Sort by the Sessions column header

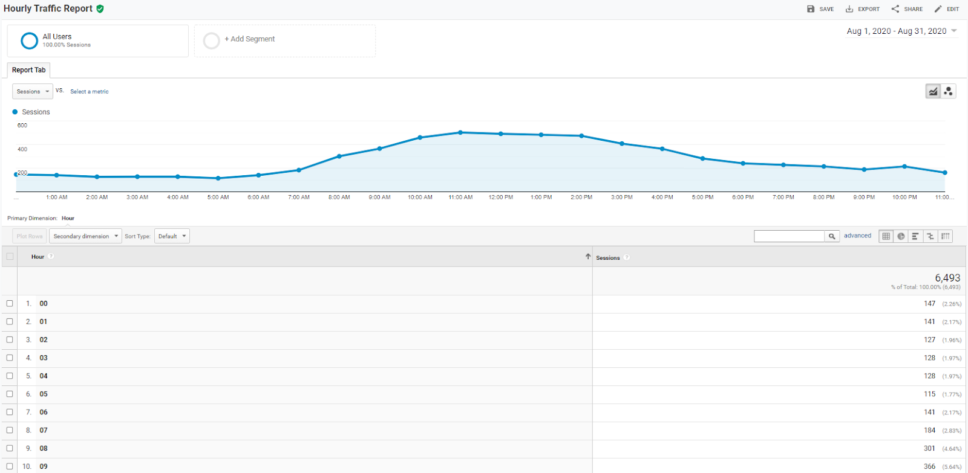point(607,258)
